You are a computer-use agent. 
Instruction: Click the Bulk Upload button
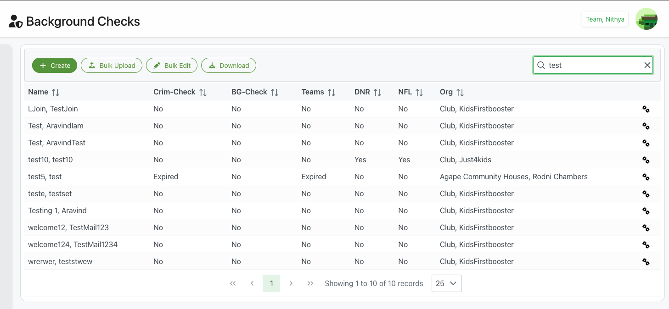(112, 66)
